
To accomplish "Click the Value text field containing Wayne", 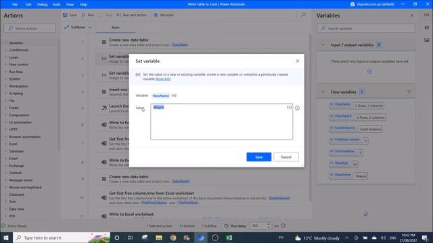I will (x=221, y=122).
